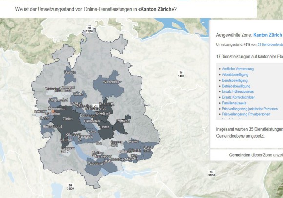Open the Betriebsbewilligung link

(236, 86)
